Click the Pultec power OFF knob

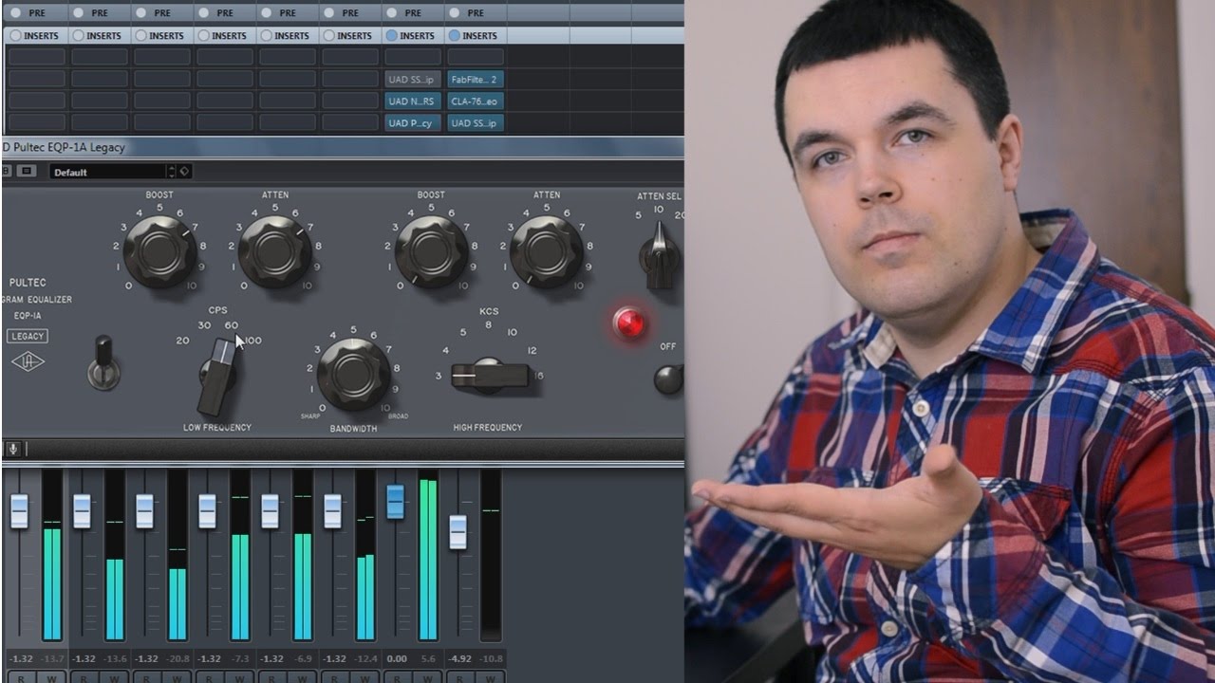coord(668,378)
